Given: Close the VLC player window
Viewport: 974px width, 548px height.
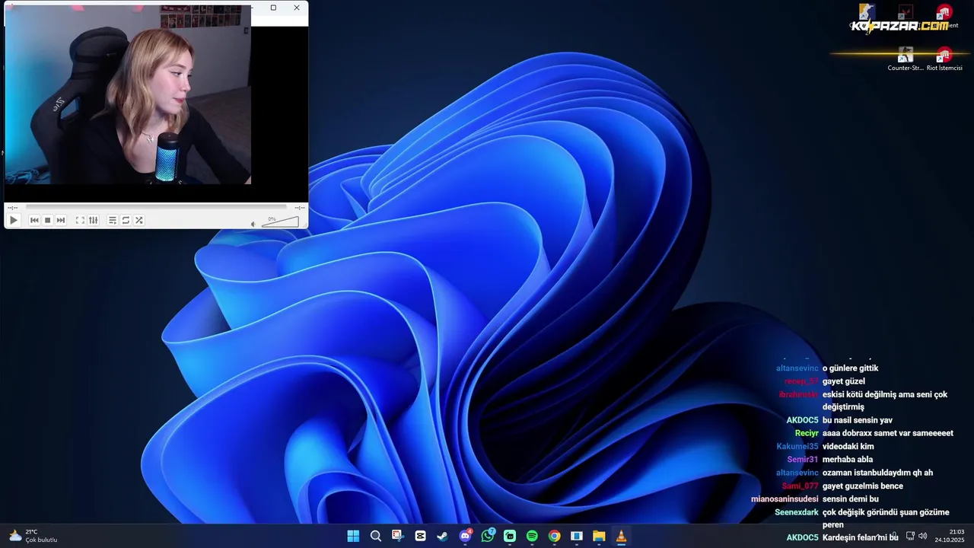Looking at the screenshot, I should 297,8.
